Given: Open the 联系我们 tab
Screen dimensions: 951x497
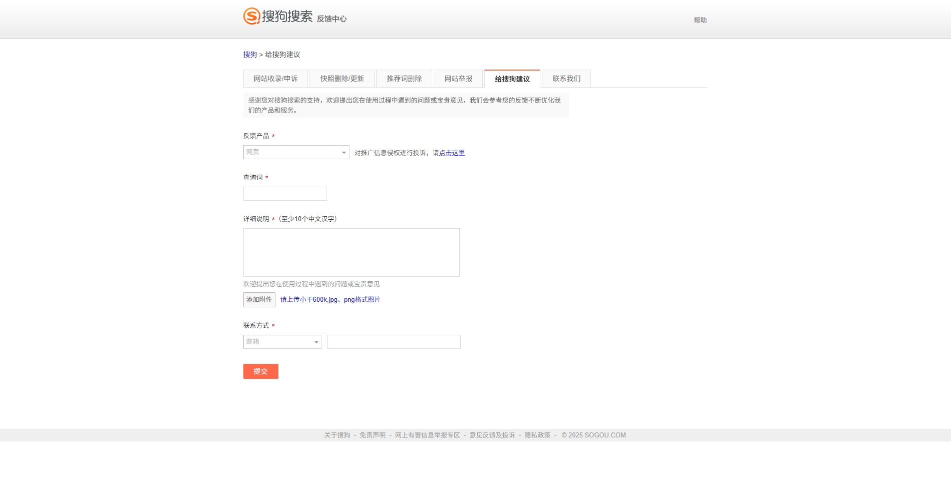Looking at the screenshot, I should [x=566, y=79].
